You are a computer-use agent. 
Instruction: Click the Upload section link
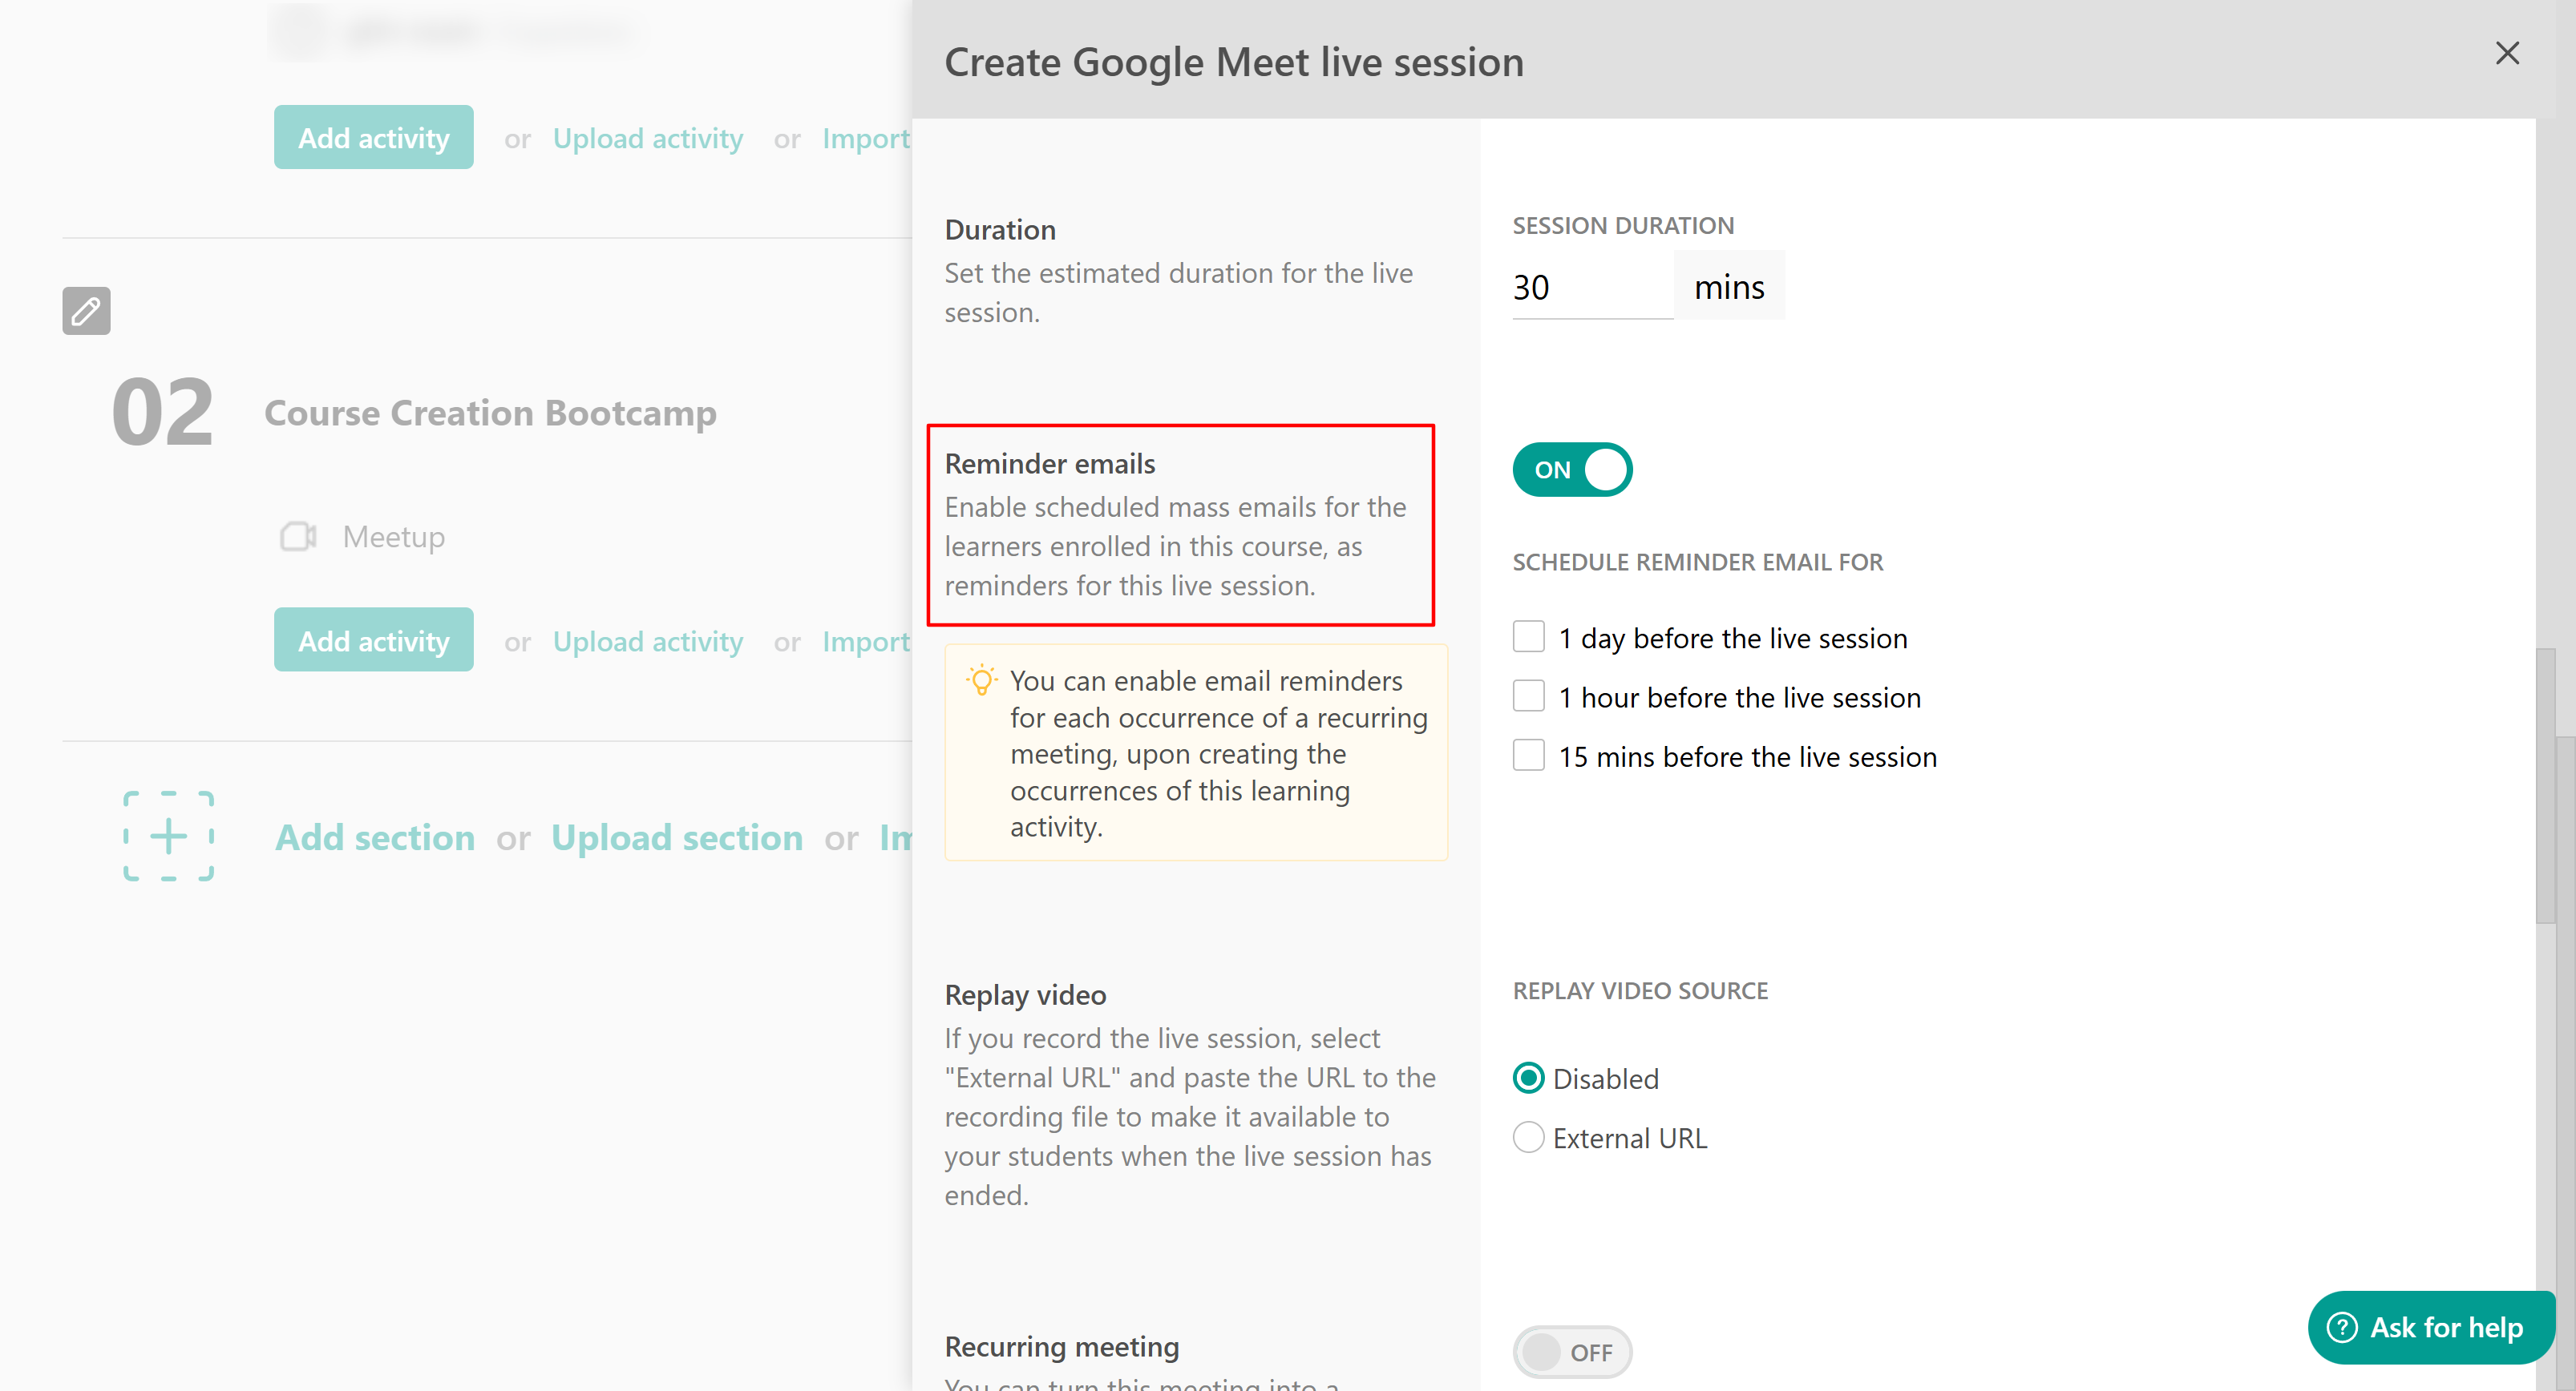tap(676, 837)
